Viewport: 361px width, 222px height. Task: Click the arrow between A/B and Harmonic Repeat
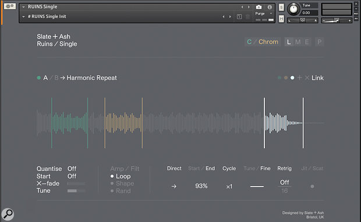click(63, 78)
